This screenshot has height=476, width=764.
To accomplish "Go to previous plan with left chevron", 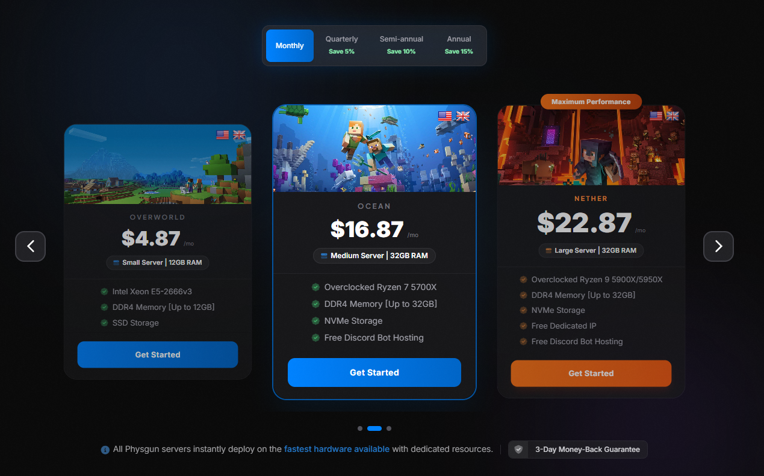I will [x=31, y=246].
